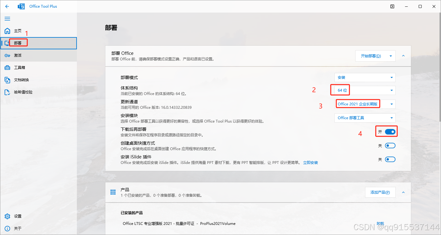
Task: Click the 开始部署(D) button
Action: [x=371, y=56]
